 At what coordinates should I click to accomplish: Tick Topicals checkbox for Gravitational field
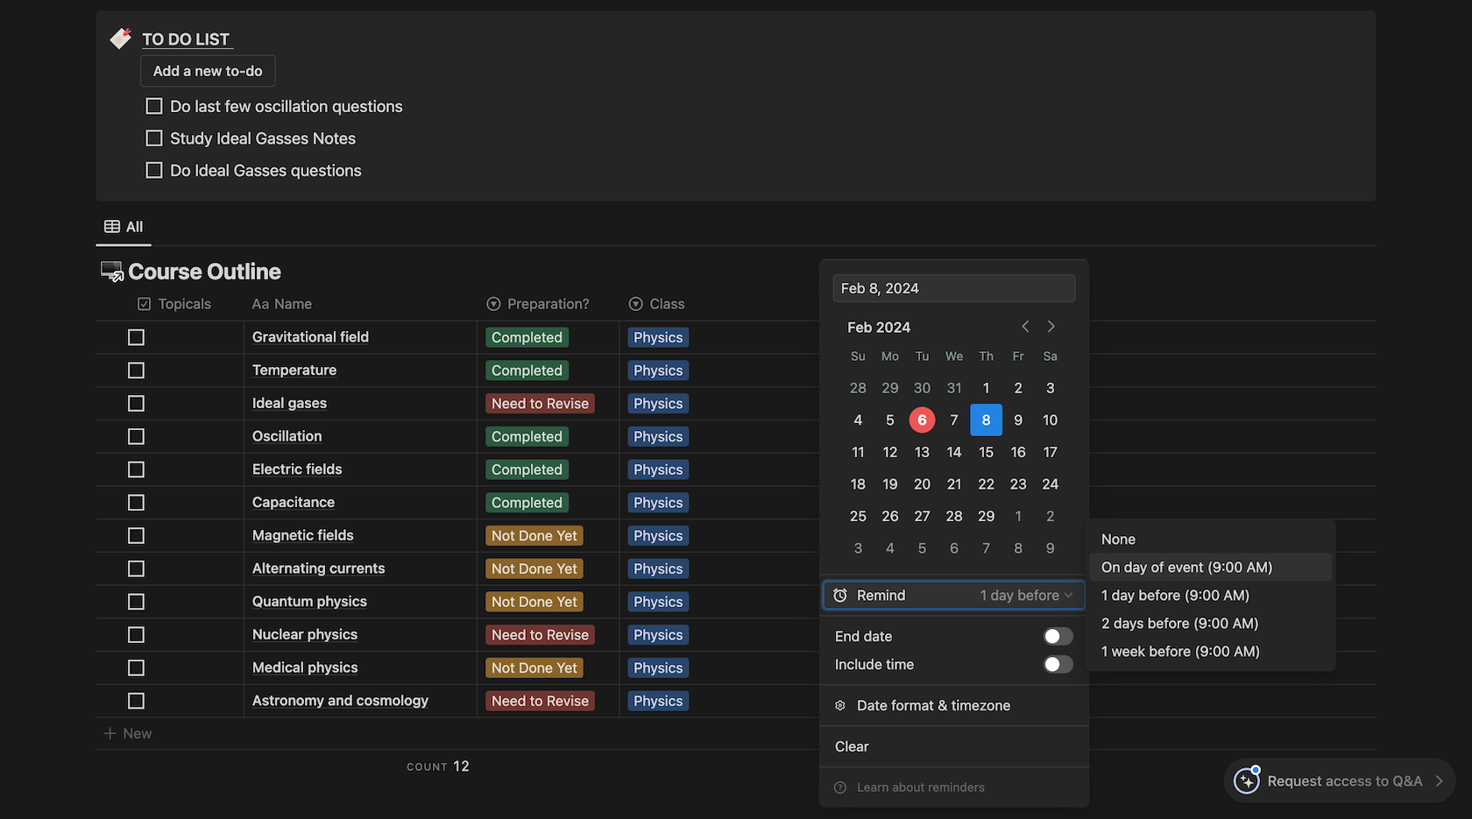click(136, 337)
